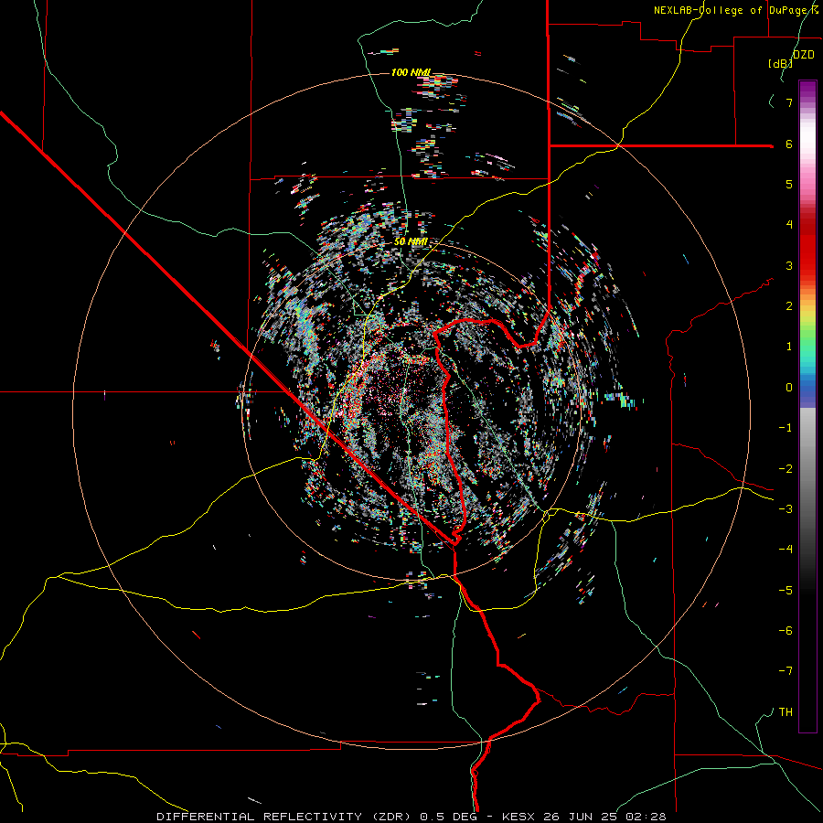Click the '2' value on color scale
Viewport: 823px width, 823px height.
click(789, 306)
